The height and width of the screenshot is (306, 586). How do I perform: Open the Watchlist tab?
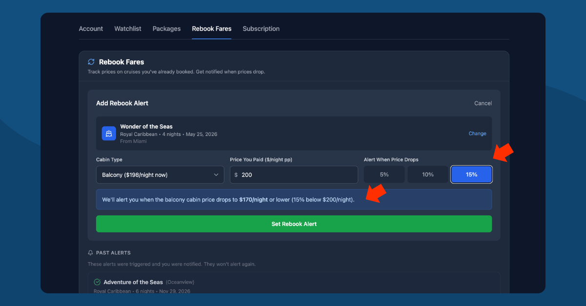[x=127, y=28]
